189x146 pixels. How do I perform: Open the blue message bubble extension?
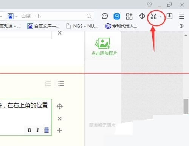pyautogui.click(x=117, y=16)
